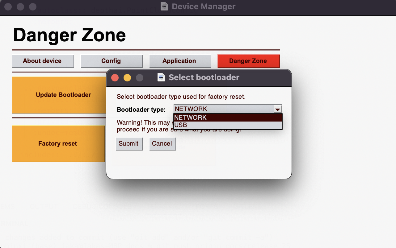
Task: Switch to the About device tab
Action: click(x=43, y=61)
